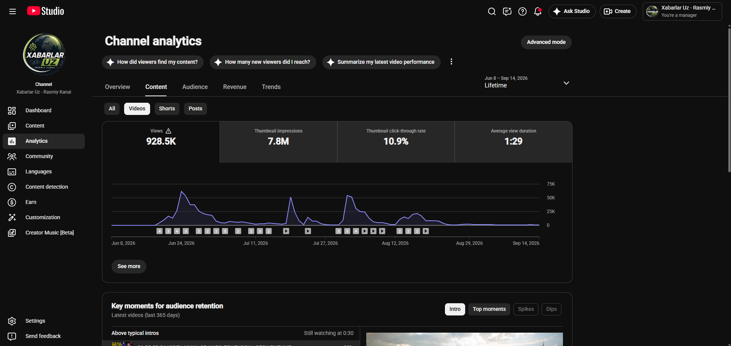Open the hamburger navigation menu
Viewport: 731px width, 346px height.
pos(13,11)
